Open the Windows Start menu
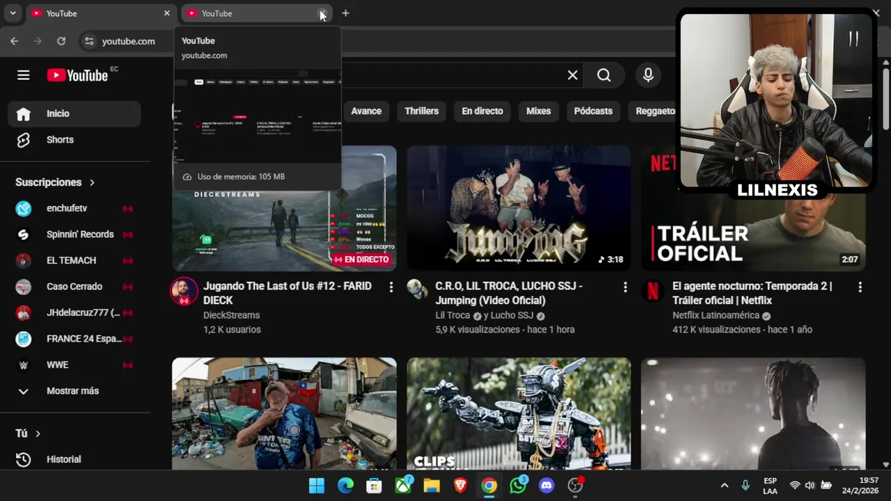This screenshot has width=891, height=501. pos(316,486)
